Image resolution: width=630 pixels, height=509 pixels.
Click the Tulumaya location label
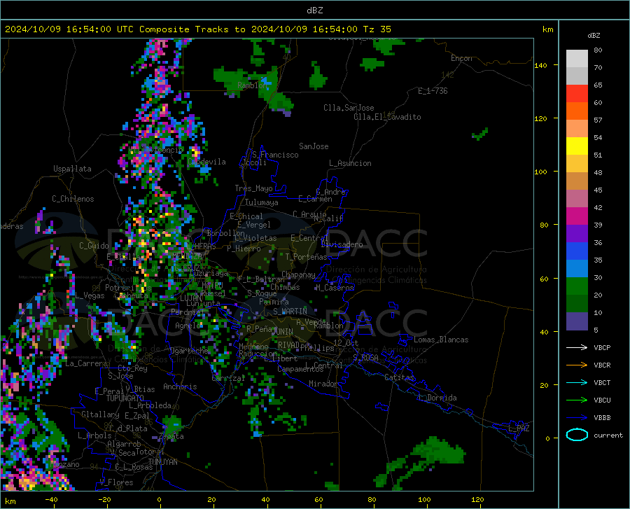point(262,202)
